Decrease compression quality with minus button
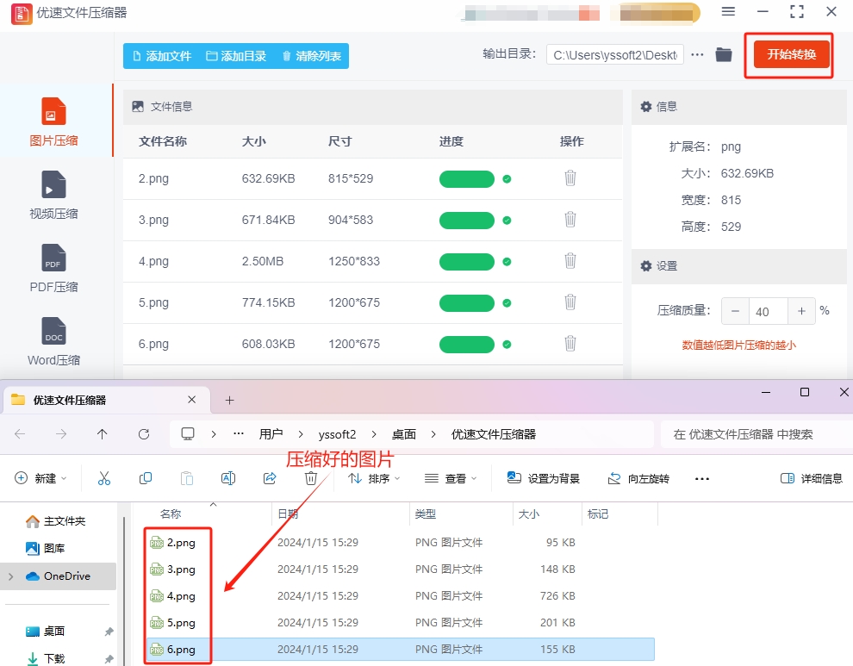 (736, 311)
